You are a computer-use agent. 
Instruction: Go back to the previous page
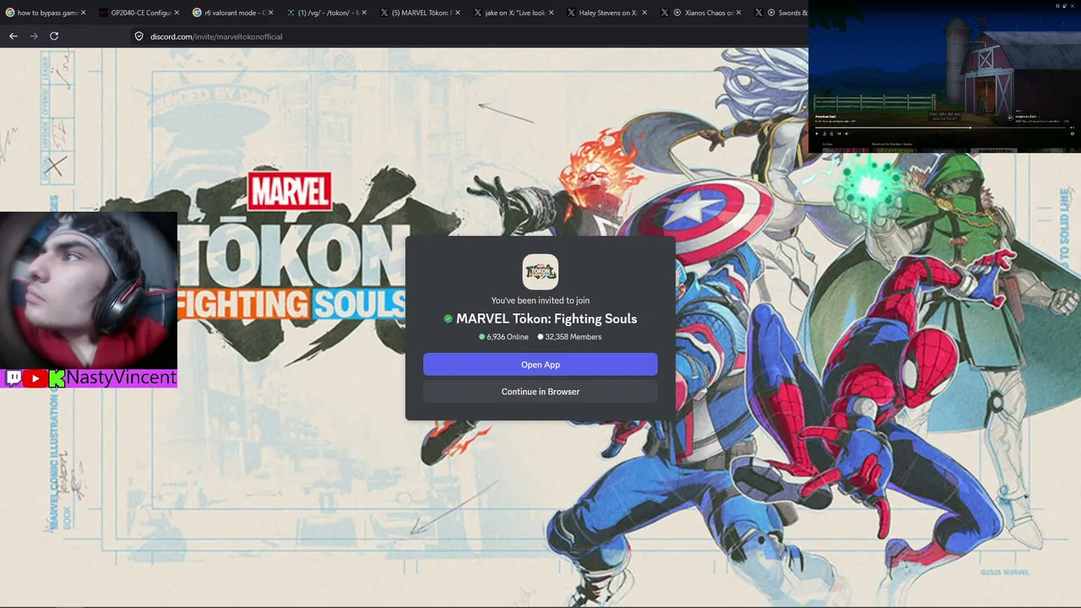(14, 36)
